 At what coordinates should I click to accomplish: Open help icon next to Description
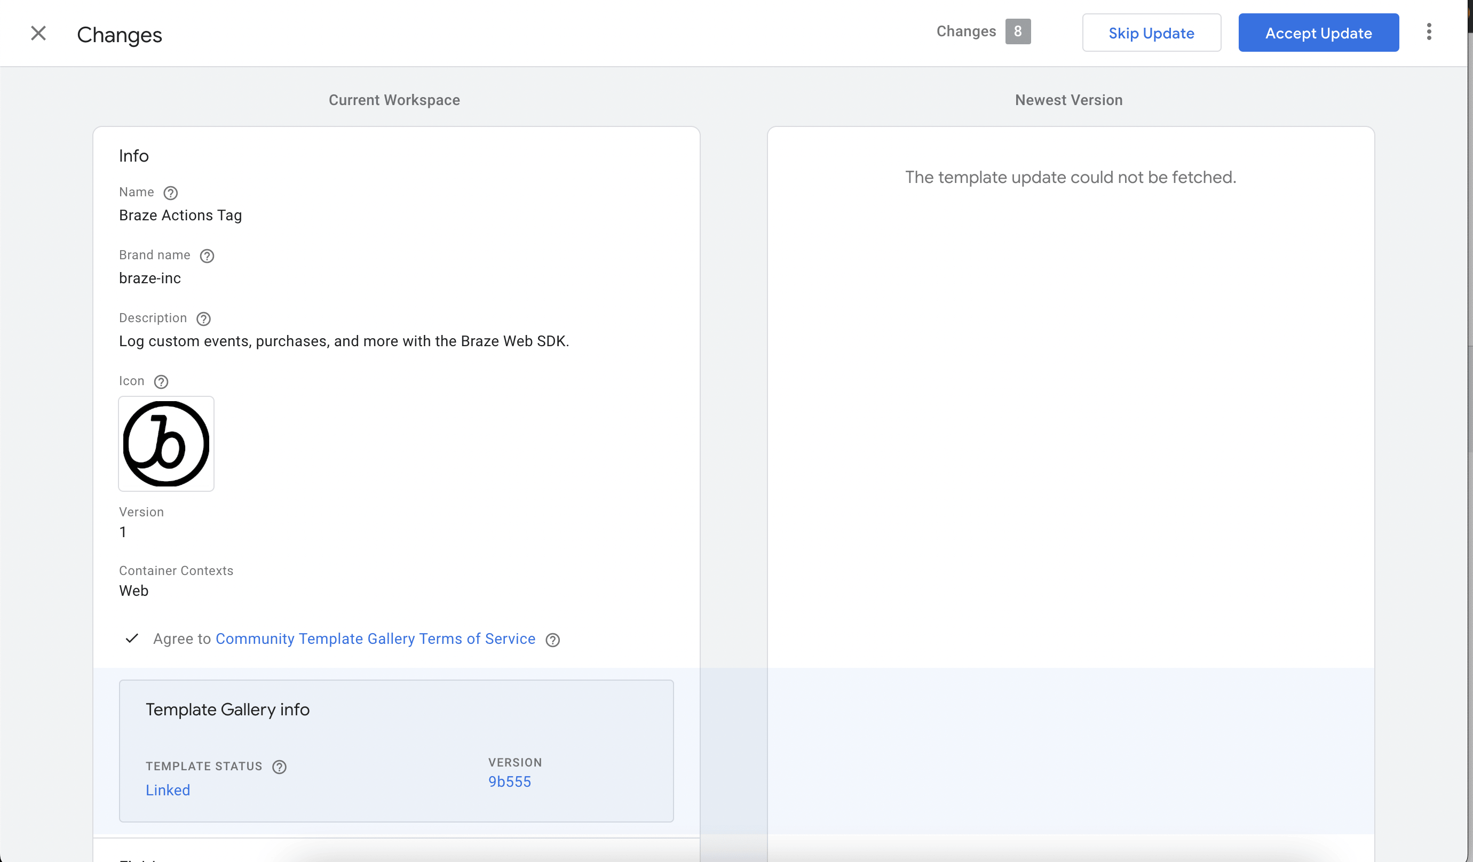point(203,319)
